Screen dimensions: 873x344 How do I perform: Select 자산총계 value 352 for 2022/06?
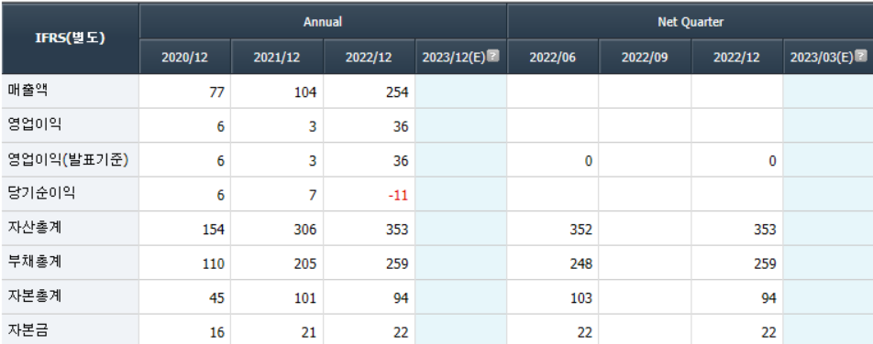coord(580,230)
